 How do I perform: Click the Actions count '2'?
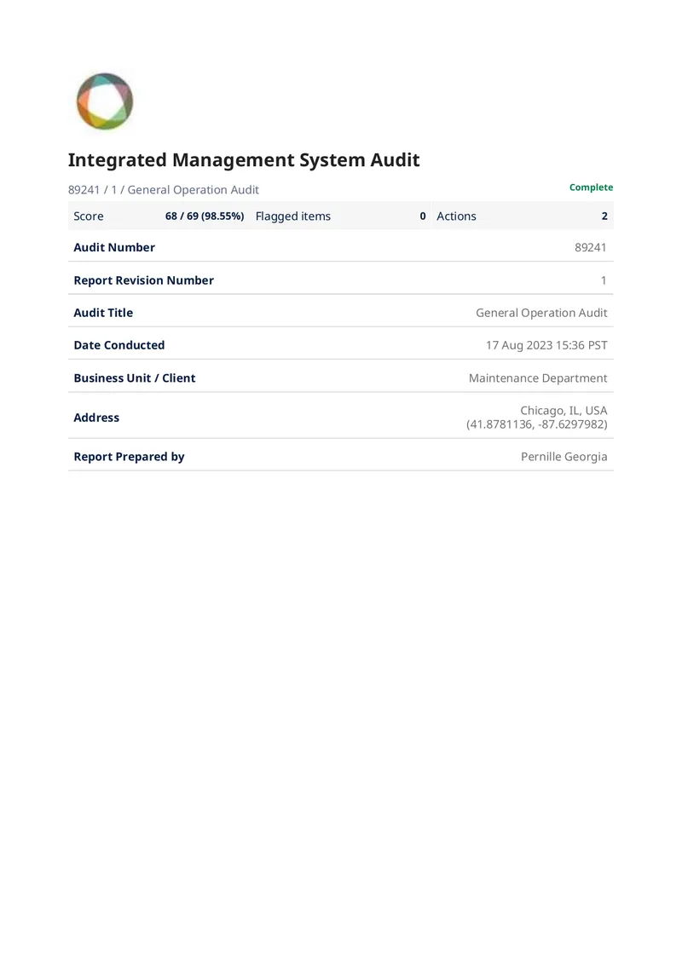pyautogui.click(x=604, y=216)
